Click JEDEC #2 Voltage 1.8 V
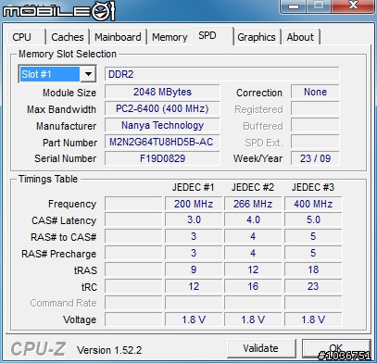 point(253,319)
